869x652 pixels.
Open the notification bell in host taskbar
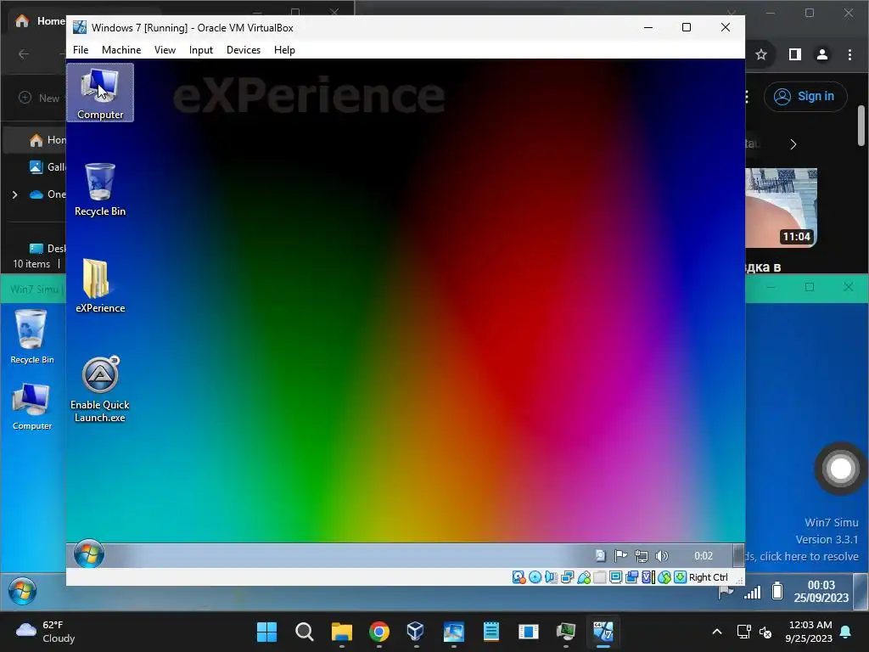click(846, 632)
